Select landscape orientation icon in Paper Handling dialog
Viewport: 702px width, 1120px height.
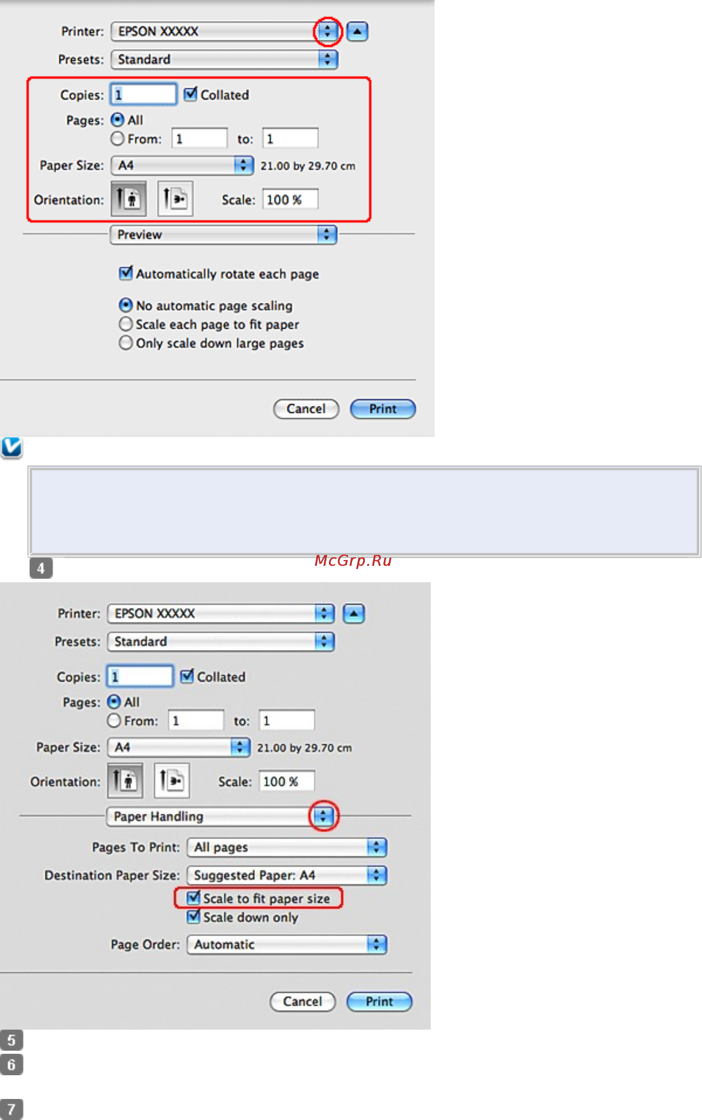[172, 780]
